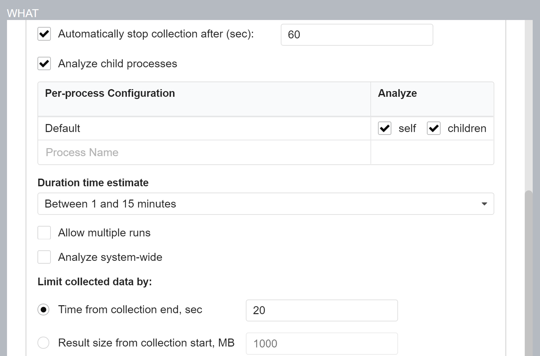540x356 pixels.
Task: Click the duration dropdown arrow
Action: pyautogui.click(x=484, y=204)
